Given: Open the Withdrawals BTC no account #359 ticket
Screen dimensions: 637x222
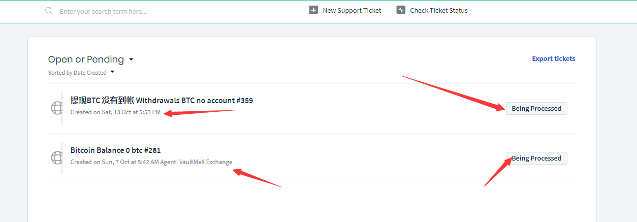Looking at the screenshot, I should tap(162, 101).
